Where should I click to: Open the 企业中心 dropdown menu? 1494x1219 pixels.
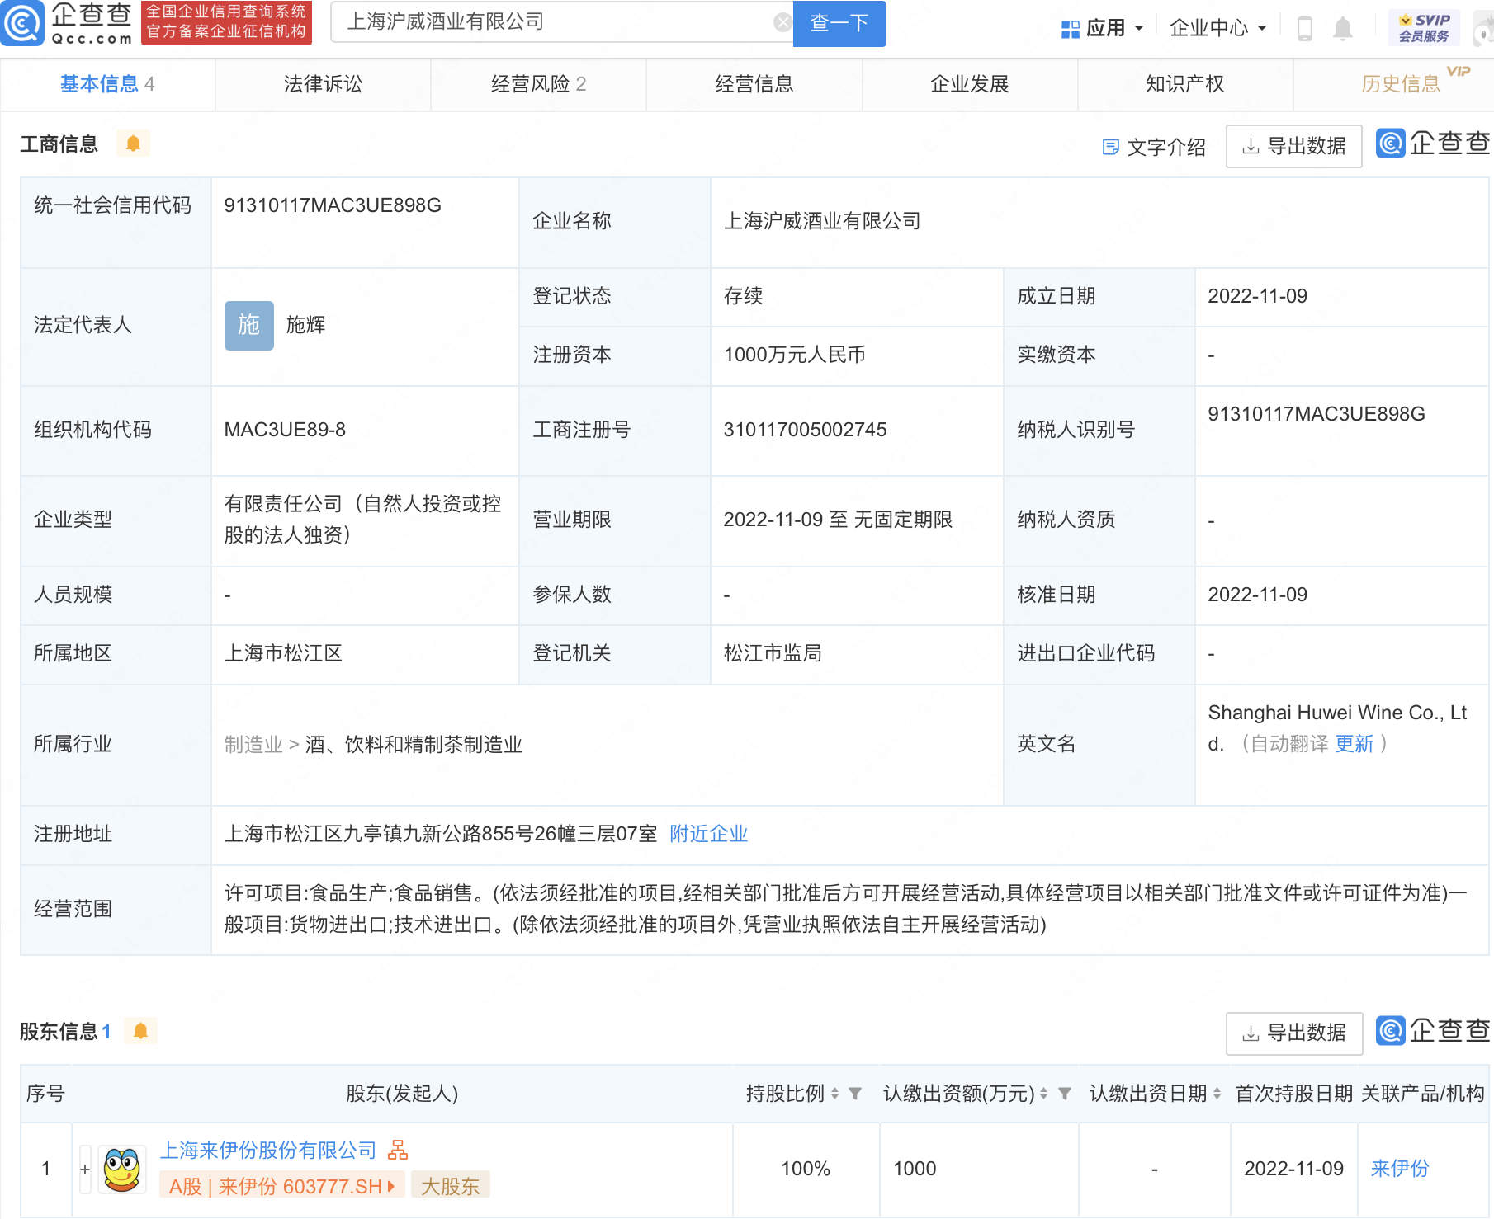click(1209, 27)
